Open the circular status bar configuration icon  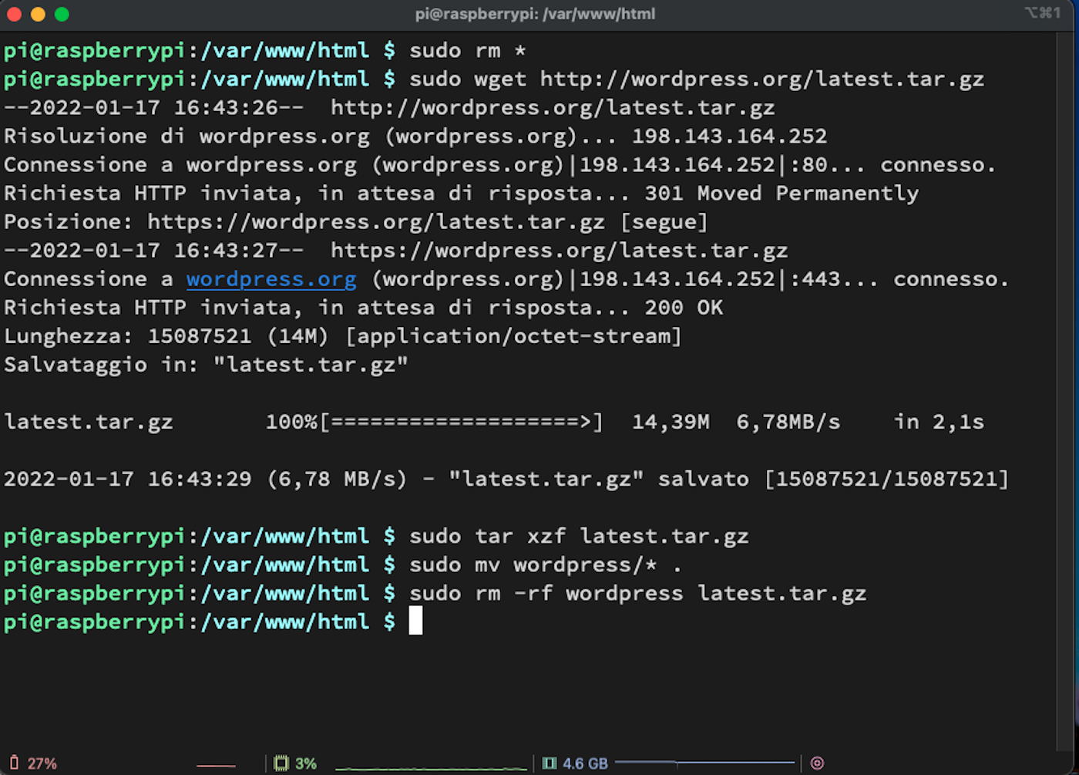click(x=817, y=763)
